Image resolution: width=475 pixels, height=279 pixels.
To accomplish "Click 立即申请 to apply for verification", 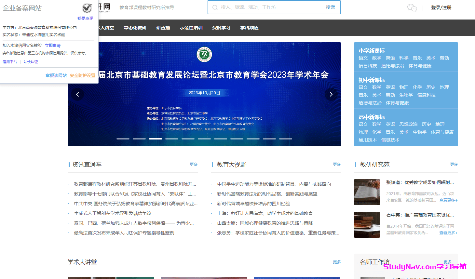I will (x=53, y=45).
